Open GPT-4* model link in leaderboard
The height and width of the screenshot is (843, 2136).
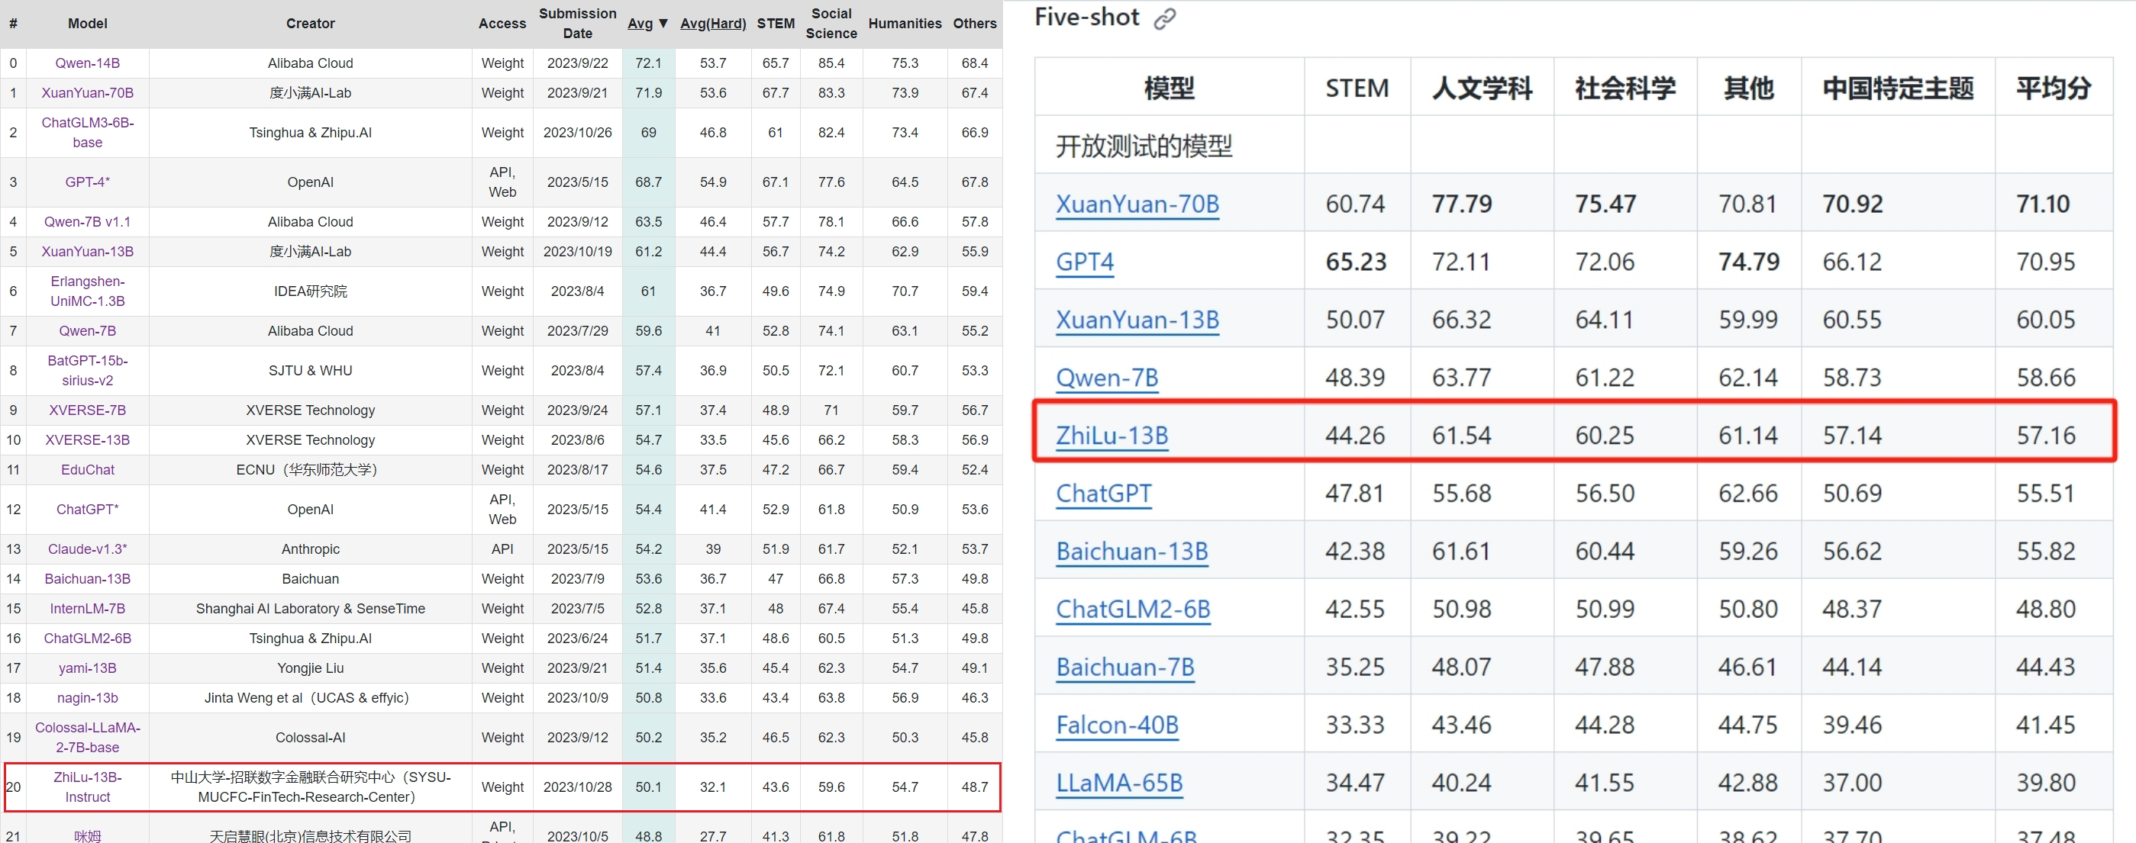click(x=88, y=182)
